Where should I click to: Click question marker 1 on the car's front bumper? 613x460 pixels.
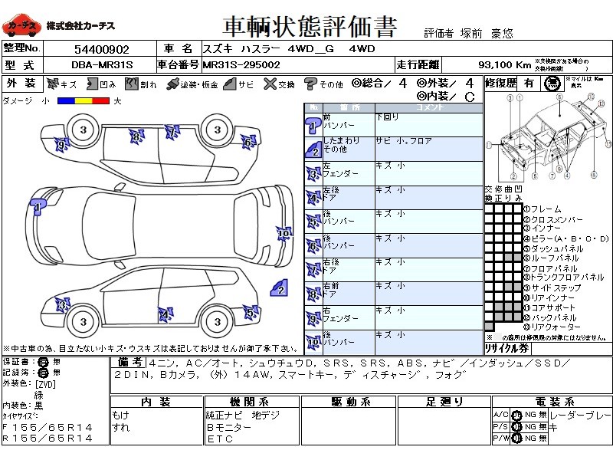[x=38, y=206]
